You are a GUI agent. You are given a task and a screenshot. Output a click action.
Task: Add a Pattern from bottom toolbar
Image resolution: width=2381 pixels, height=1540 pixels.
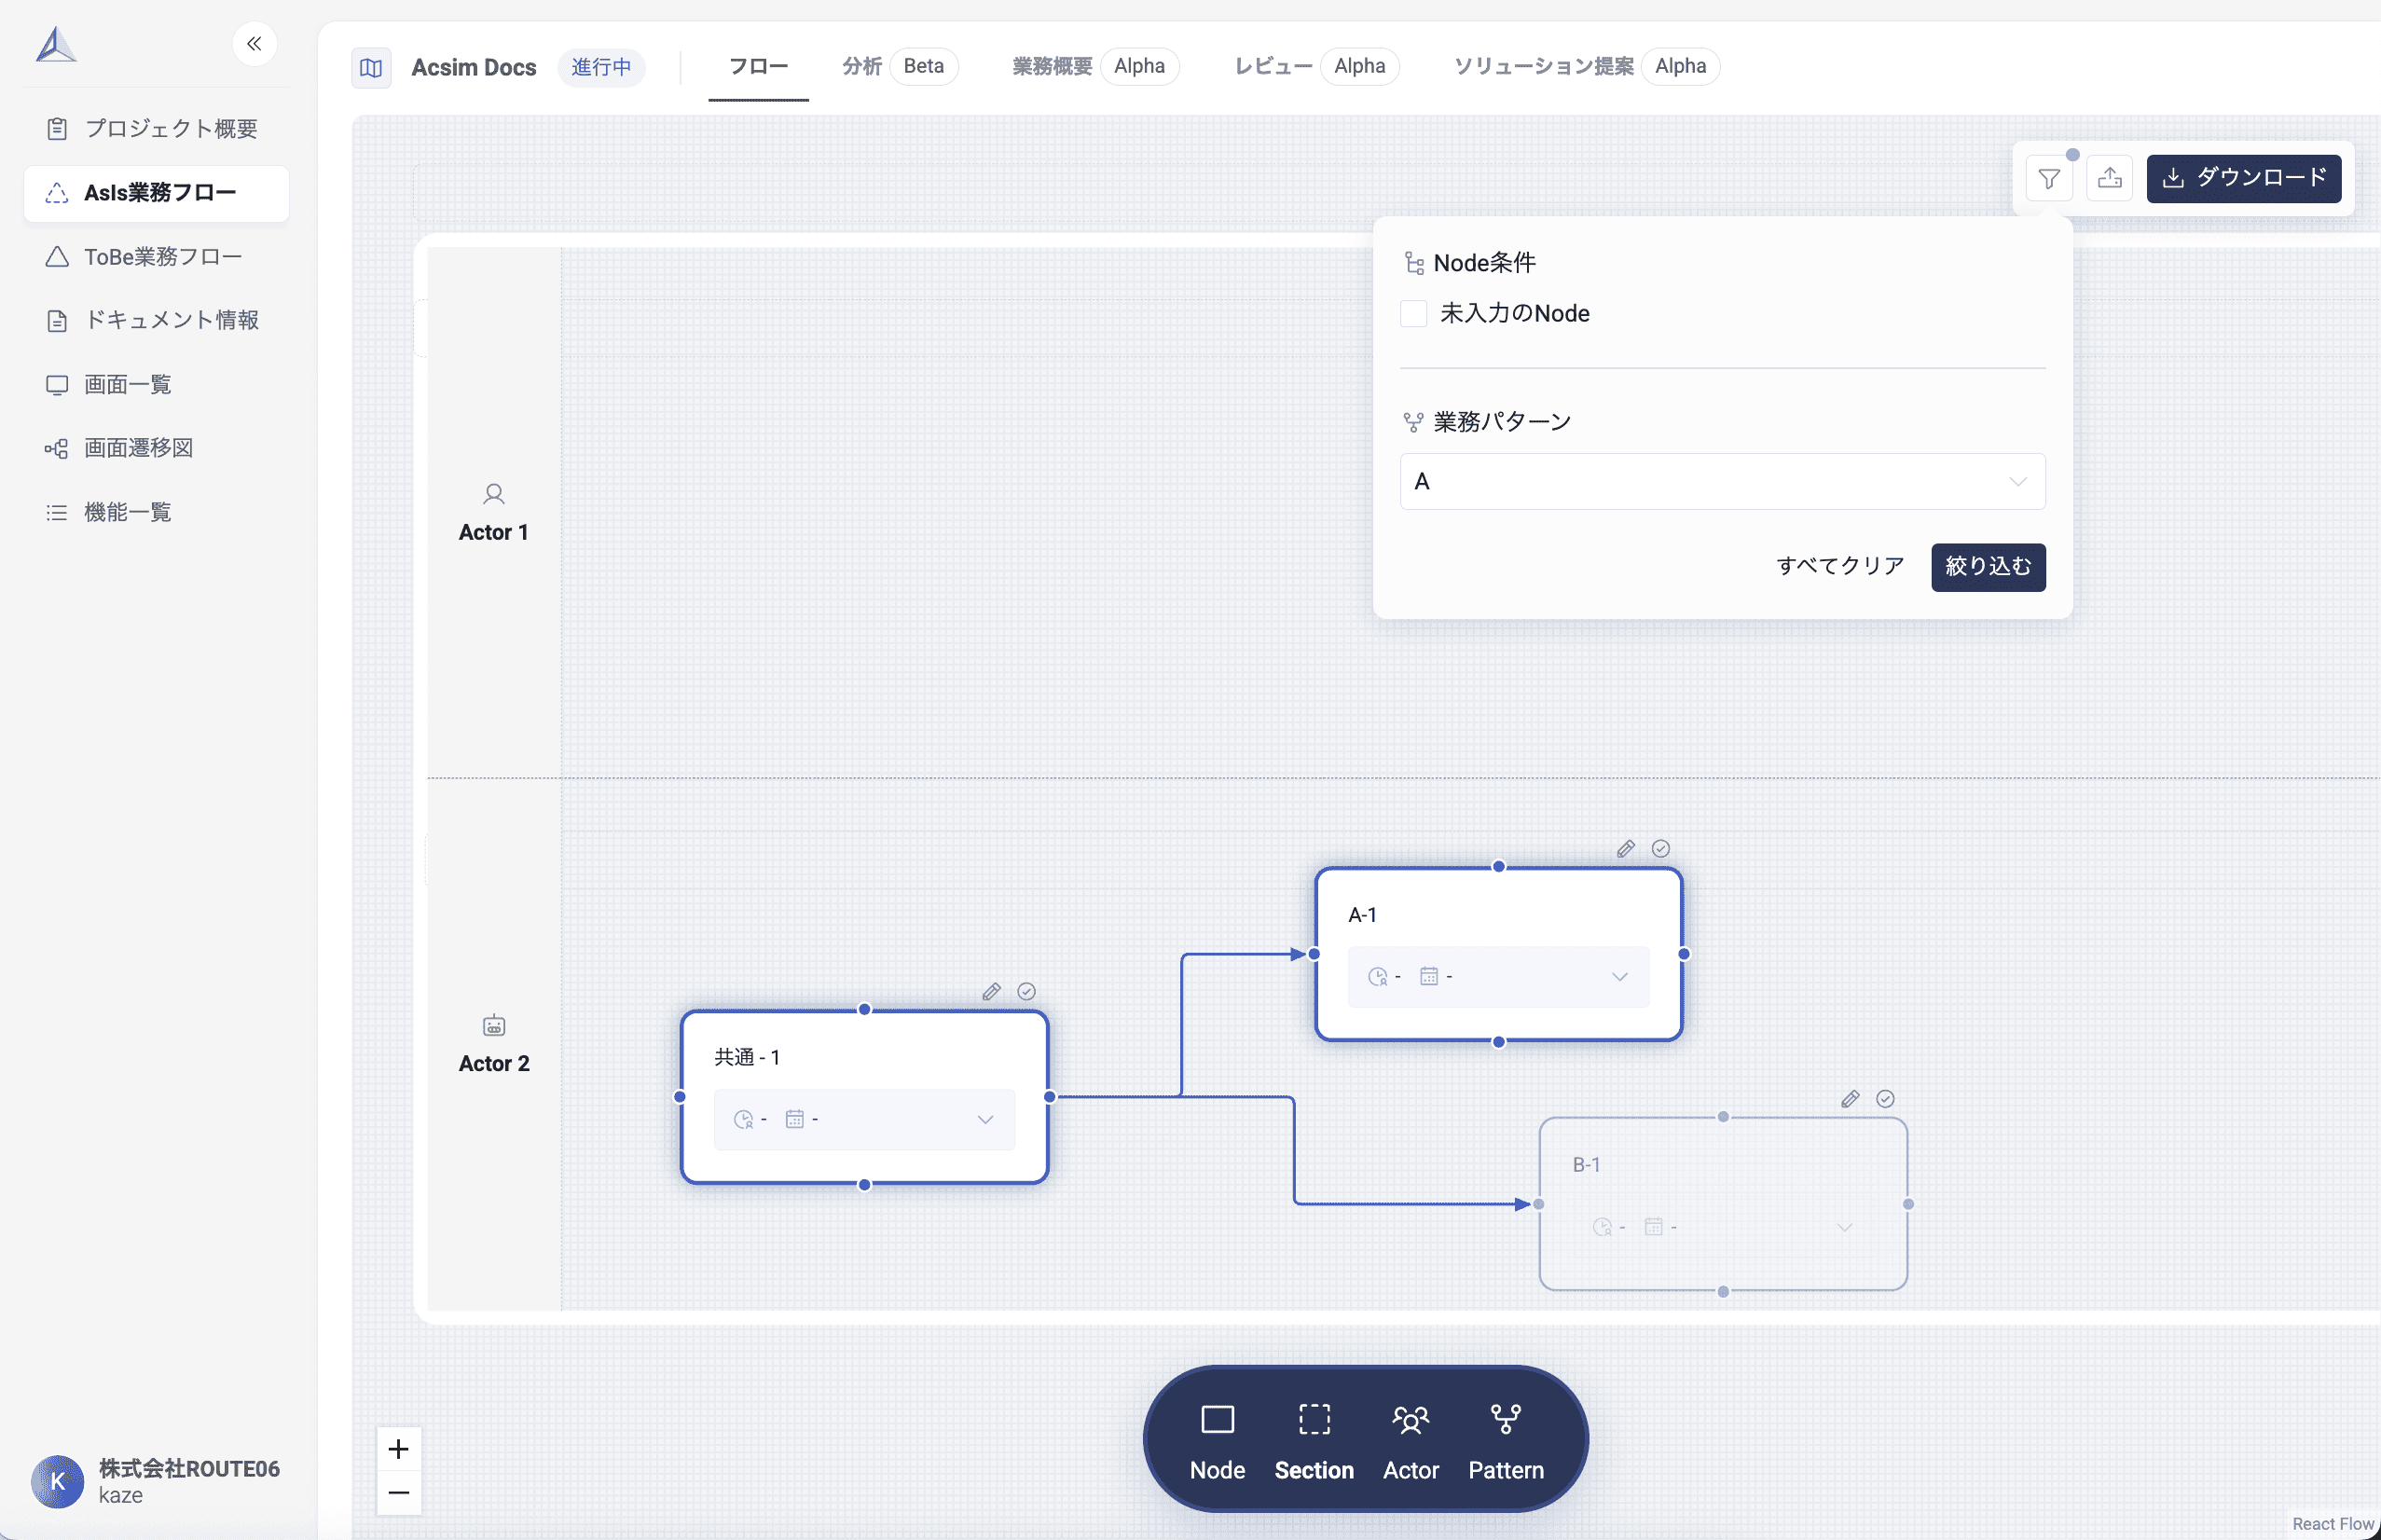pyautogui.click(x=1506, y=1442)
